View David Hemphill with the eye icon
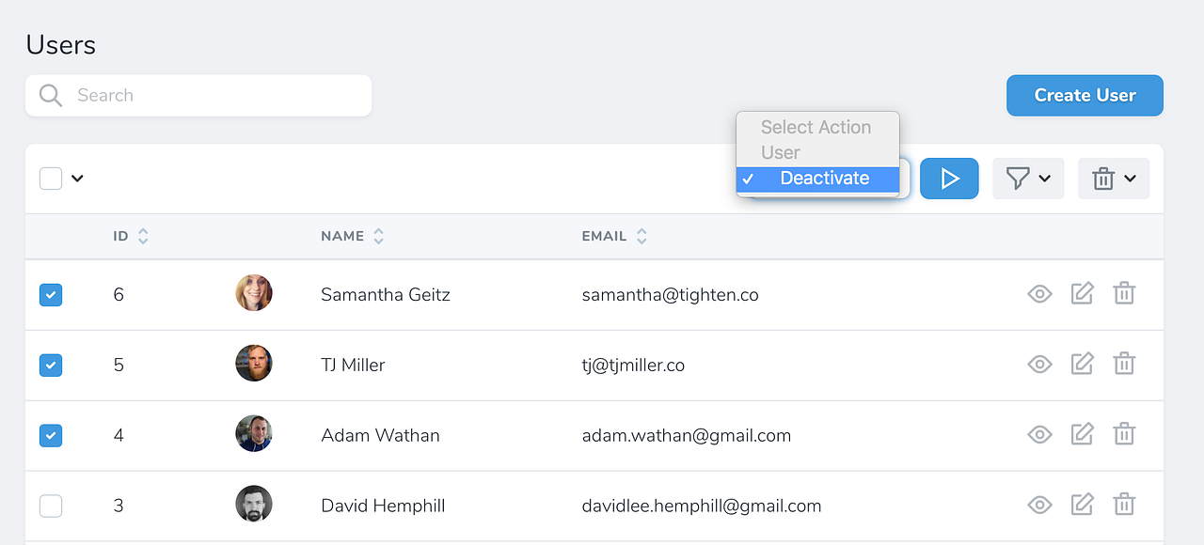Screen dimensions: 1204x545 (x=1039, y=505)
